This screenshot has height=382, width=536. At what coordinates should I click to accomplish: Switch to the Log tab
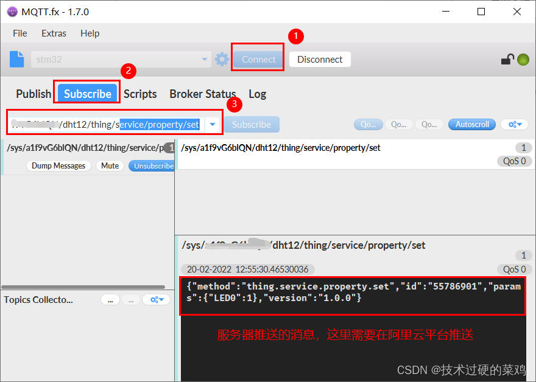[258, 94]
